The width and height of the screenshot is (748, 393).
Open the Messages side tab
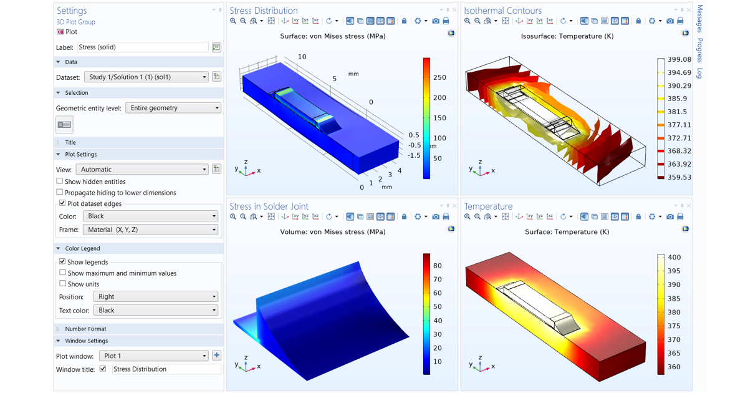point(699,19)
